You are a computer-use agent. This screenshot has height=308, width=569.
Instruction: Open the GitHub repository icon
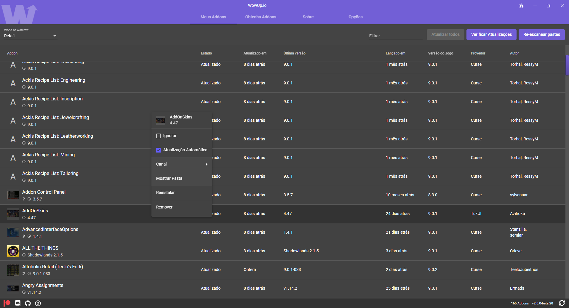click(x=28, y=303)
